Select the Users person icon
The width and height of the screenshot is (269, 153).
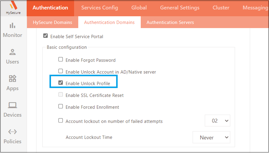pyautogui.click(x=12, y=52)
